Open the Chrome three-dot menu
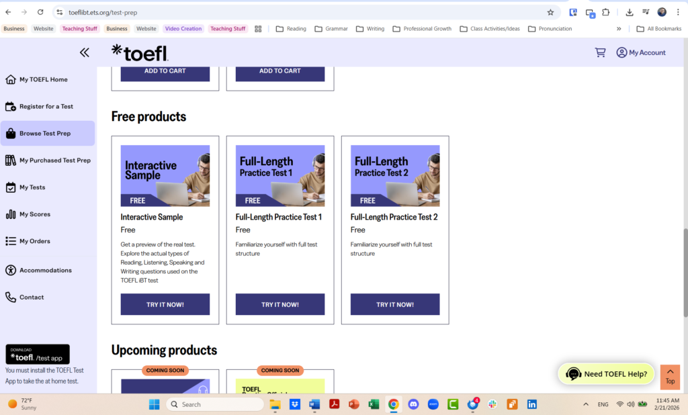Image resolution: width=688 pixels, height=415 pixels. click(677, 12)
